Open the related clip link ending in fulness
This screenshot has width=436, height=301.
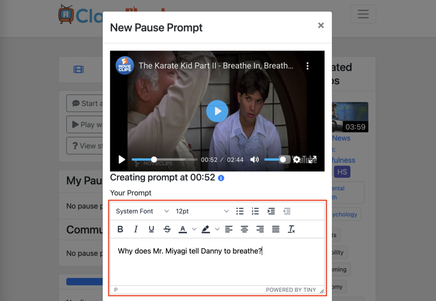pyautogui.click(x=344, y=160)
